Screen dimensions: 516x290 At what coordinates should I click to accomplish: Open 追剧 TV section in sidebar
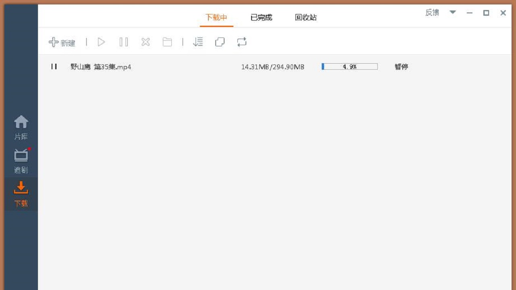21,161
